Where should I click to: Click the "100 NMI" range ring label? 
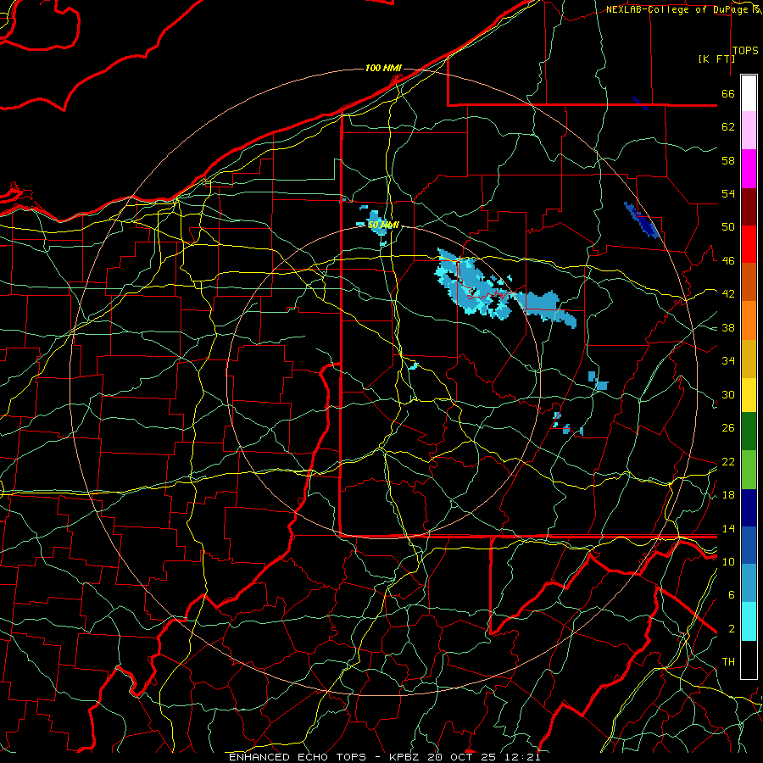[383, 68]
